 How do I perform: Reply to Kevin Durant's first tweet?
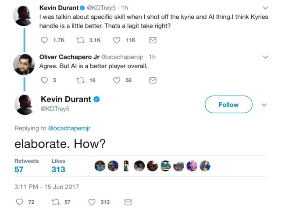[44, 40]
